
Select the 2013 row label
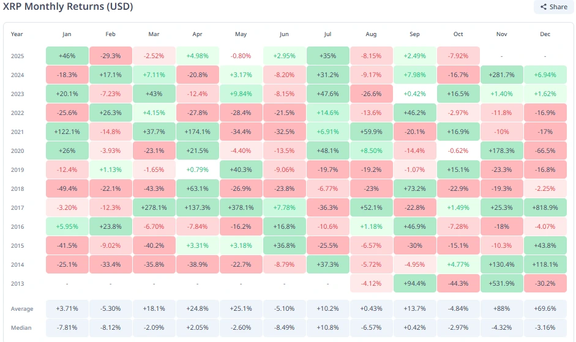pos(18,283)
